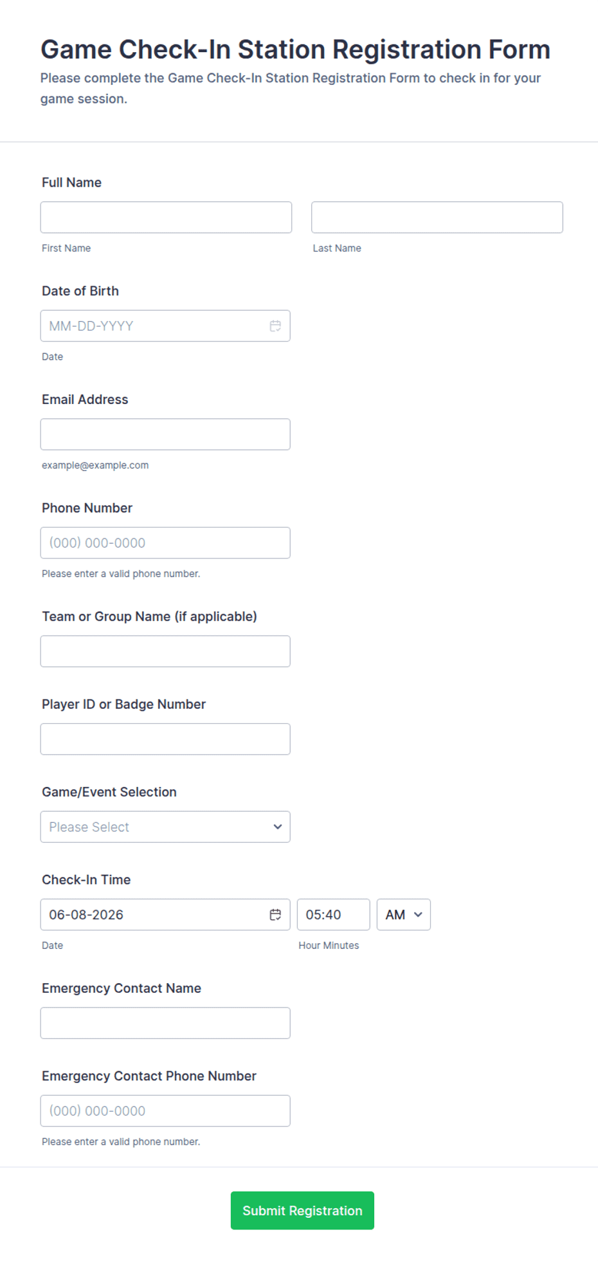Click the Player ID or Badge Number field

(x=165, y=739)
